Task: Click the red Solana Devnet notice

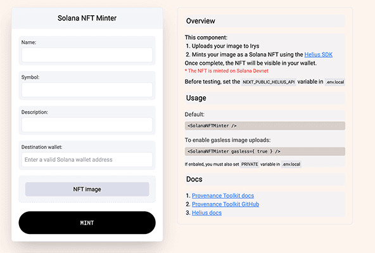Action: 227,71
